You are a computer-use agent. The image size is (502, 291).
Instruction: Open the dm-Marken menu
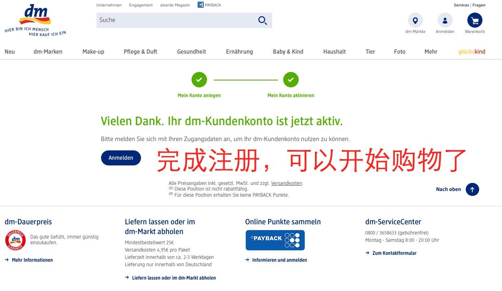(x=48, y=52)
